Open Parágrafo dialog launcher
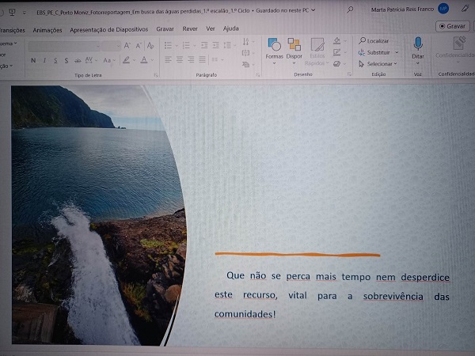This screenshot has height=356, width=475. click(x=258, y=75)
